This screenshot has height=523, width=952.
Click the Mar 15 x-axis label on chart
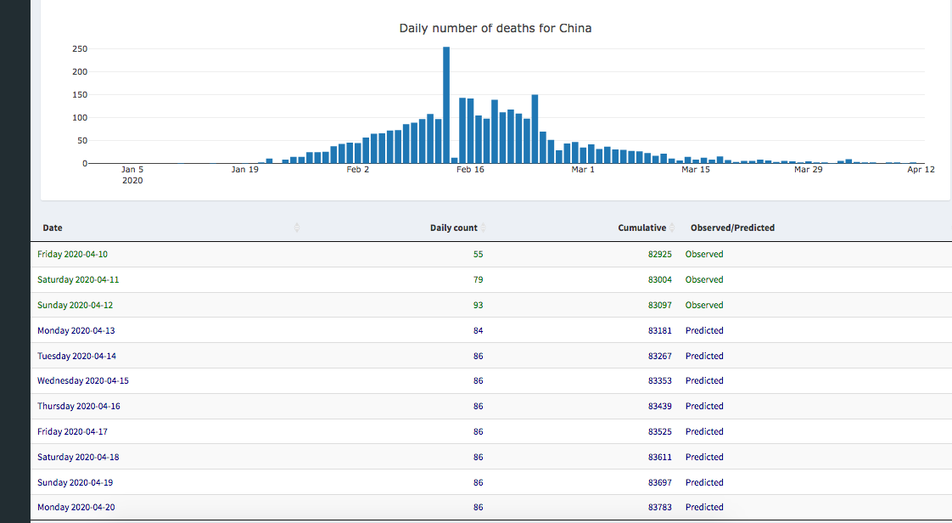[695, 170]
